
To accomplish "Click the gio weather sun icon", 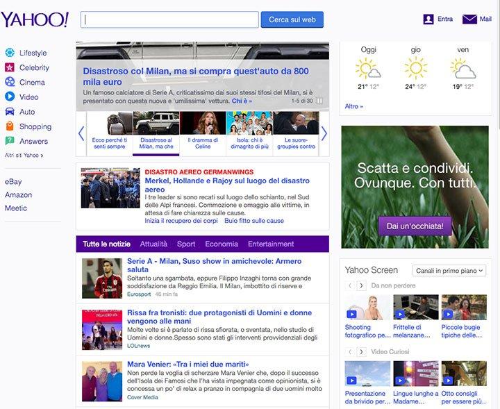I will tap(416, 68).
